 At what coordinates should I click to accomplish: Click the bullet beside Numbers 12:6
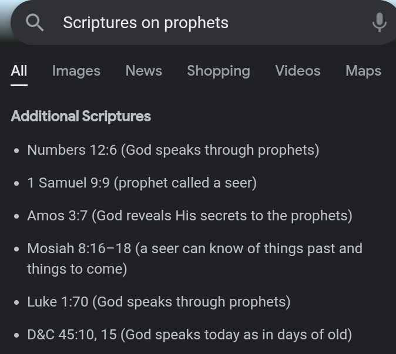16,151
